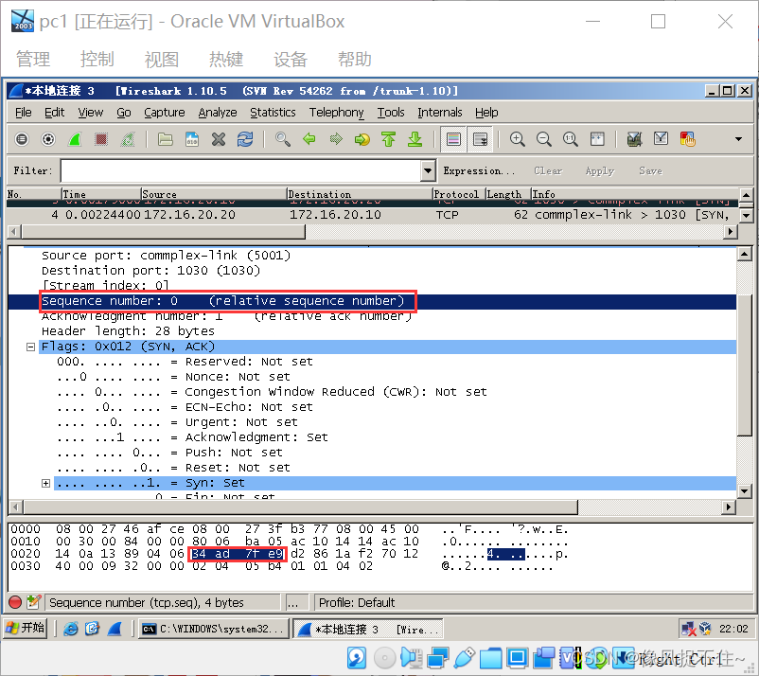Sort the list by Source column
The height and width of the screenshot is (676, 759).
214,194
